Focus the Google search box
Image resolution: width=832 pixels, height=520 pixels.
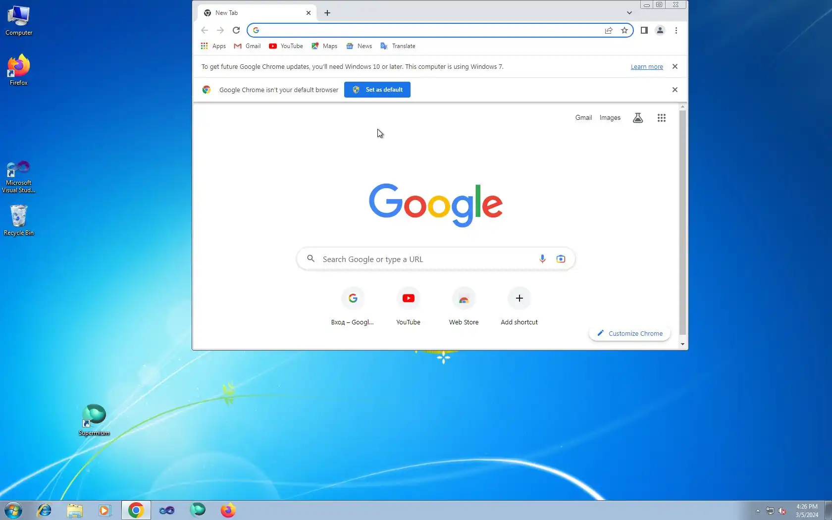436,259
